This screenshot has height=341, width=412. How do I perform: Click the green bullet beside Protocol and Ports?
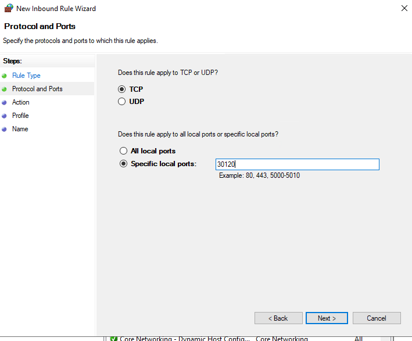pyautogui.click(x=5, y=89)
